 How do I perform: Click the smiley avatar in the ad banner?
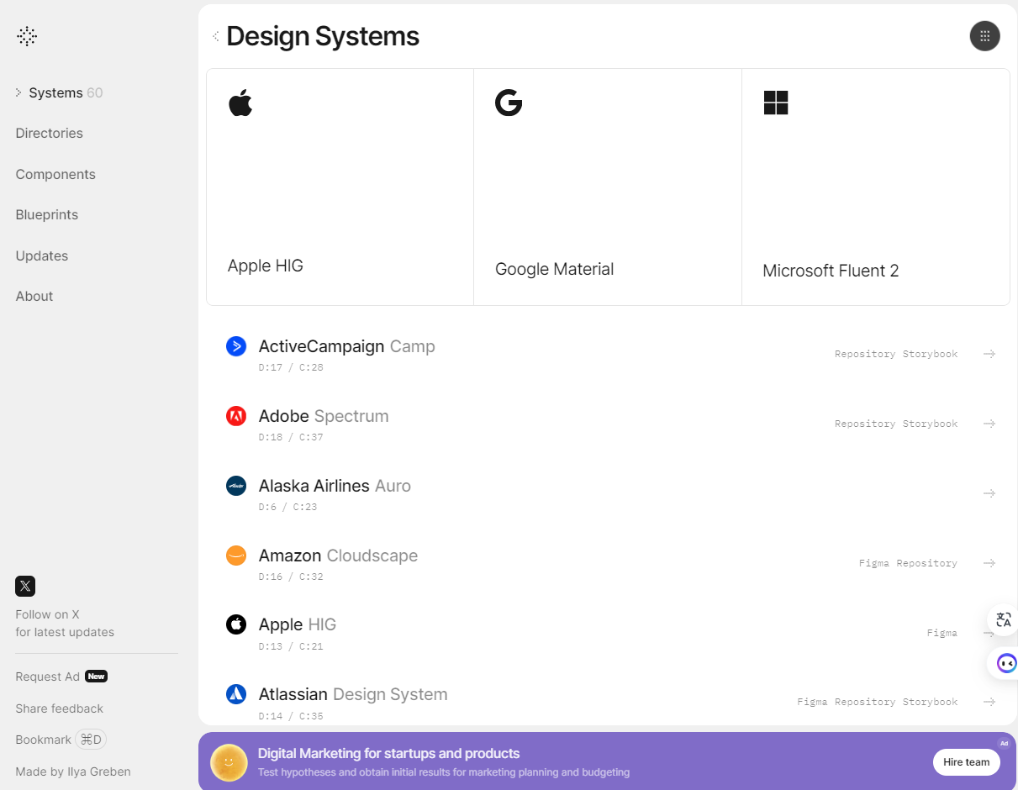click(x=229, y=761)
